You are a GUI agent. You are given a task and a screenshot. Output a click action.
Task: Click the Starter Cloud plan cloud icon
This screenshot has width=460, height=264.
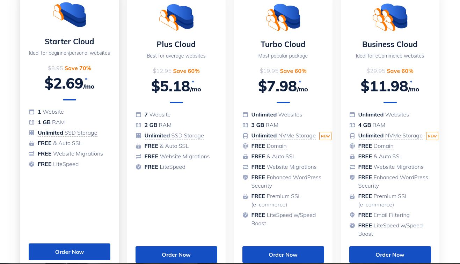[70, 15]
